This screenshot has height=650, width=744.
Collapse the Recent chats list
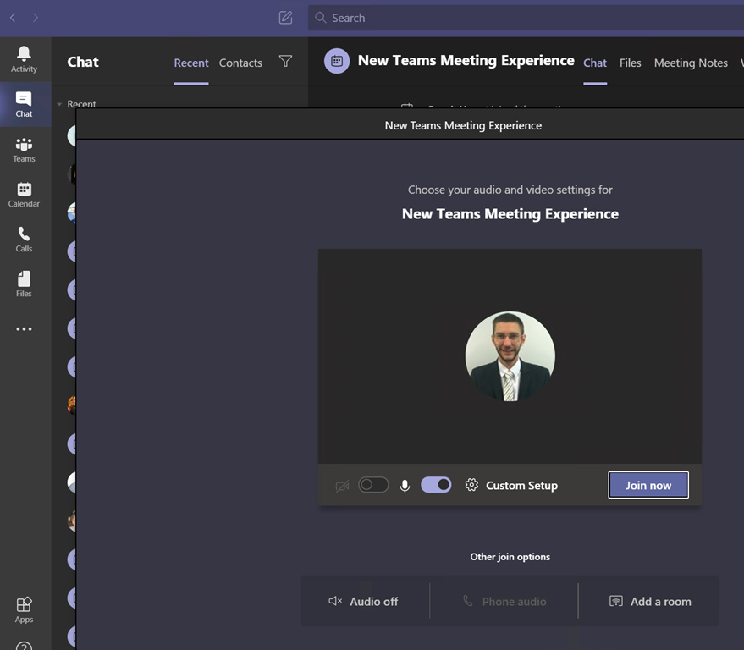pos(60,104)
